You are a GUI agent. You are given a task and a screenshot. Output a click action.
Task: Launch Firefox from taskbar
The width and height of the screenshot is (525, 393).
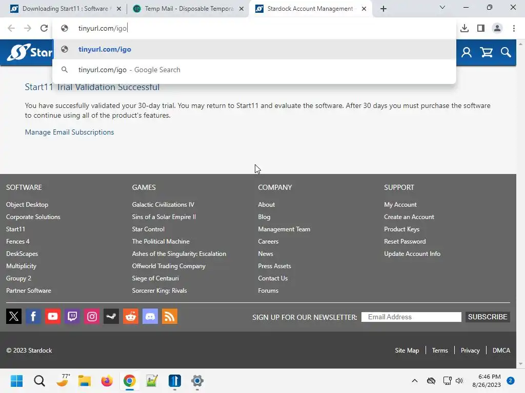107,381
